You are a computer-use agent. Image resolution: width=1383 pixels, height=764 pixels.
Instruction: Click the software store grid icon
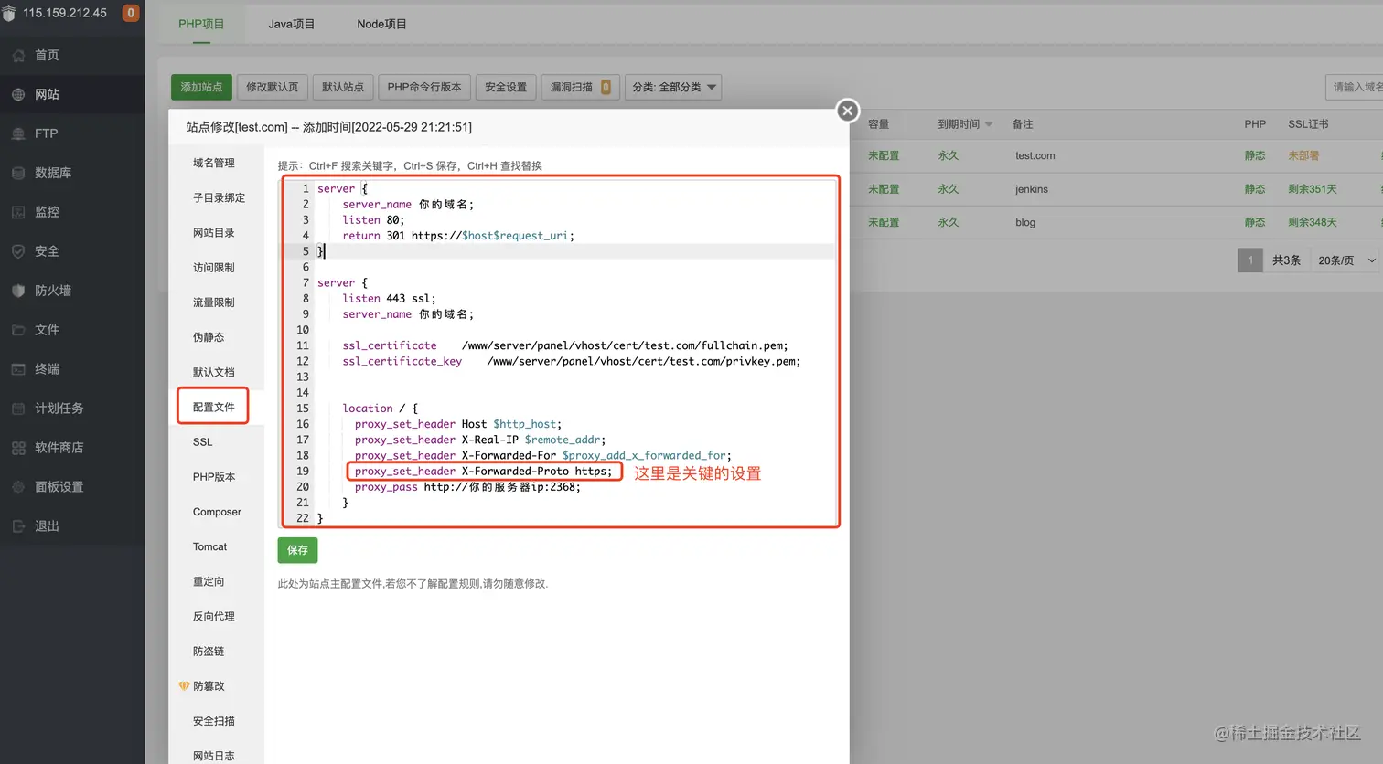click(x=18, y=449)
